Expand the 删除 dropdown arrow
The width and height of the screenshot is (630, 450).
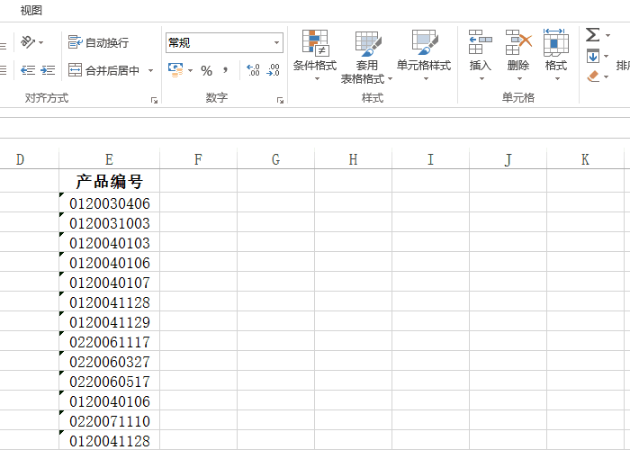point(519,79)
